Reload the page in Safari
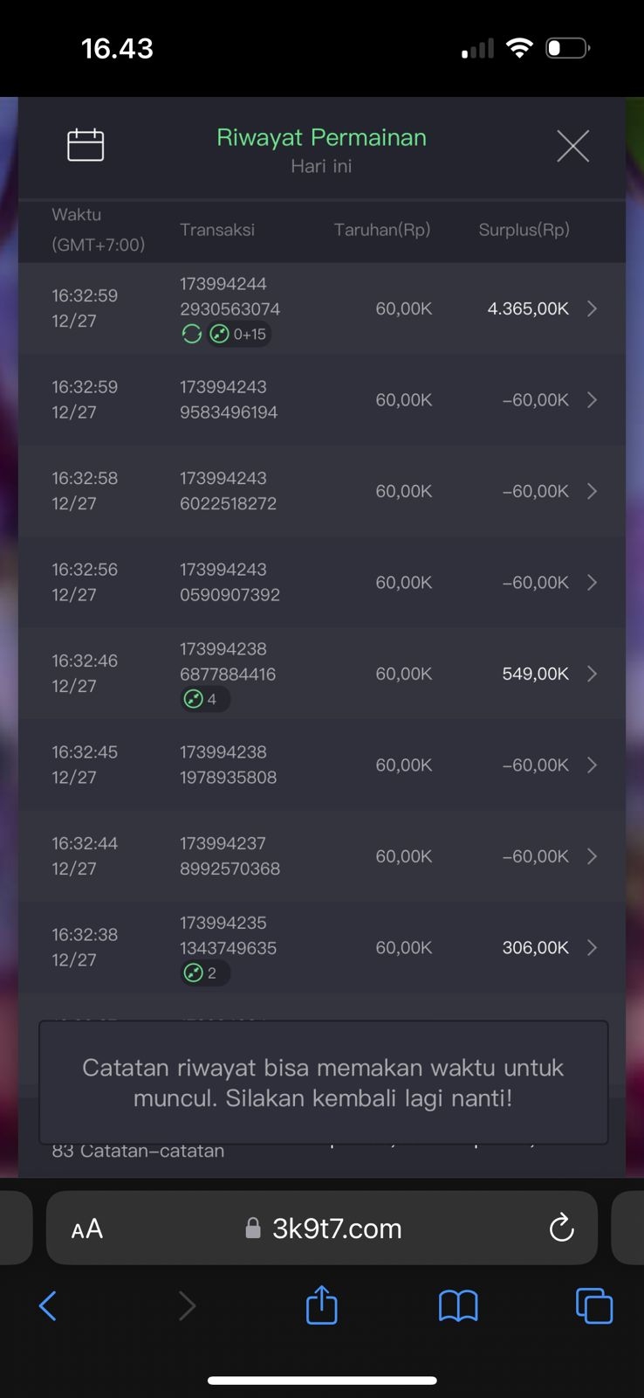This screenshot has height=1398, width=644. (561, 1228)
